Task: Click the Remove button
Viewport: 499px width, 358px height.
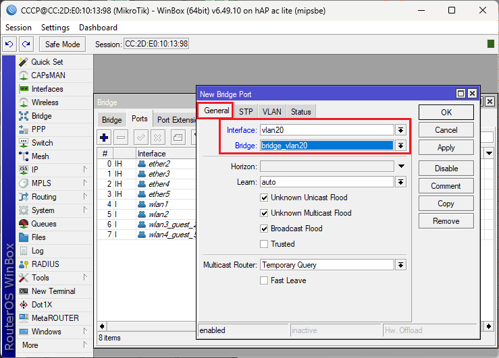Action: pyautogui.click(x=446, y=221)
